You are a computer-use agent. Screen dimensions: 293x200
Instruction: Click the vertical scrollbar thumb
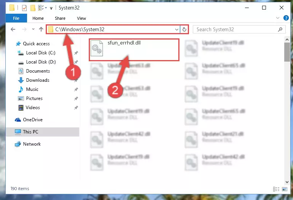[287, 52]
